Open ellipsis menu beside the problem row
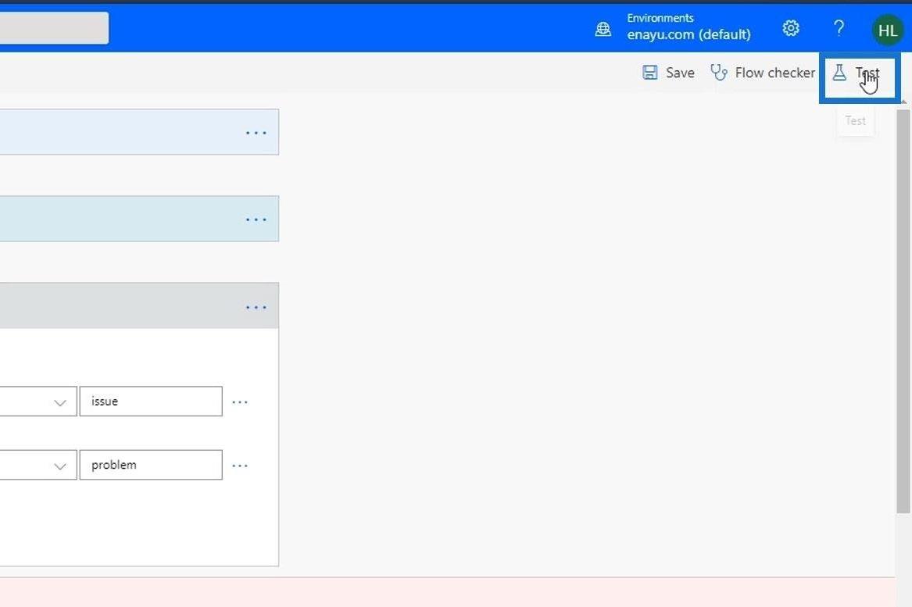Image resolution: width=912 pixels, height=607 pixels. [x=240, y=466]
